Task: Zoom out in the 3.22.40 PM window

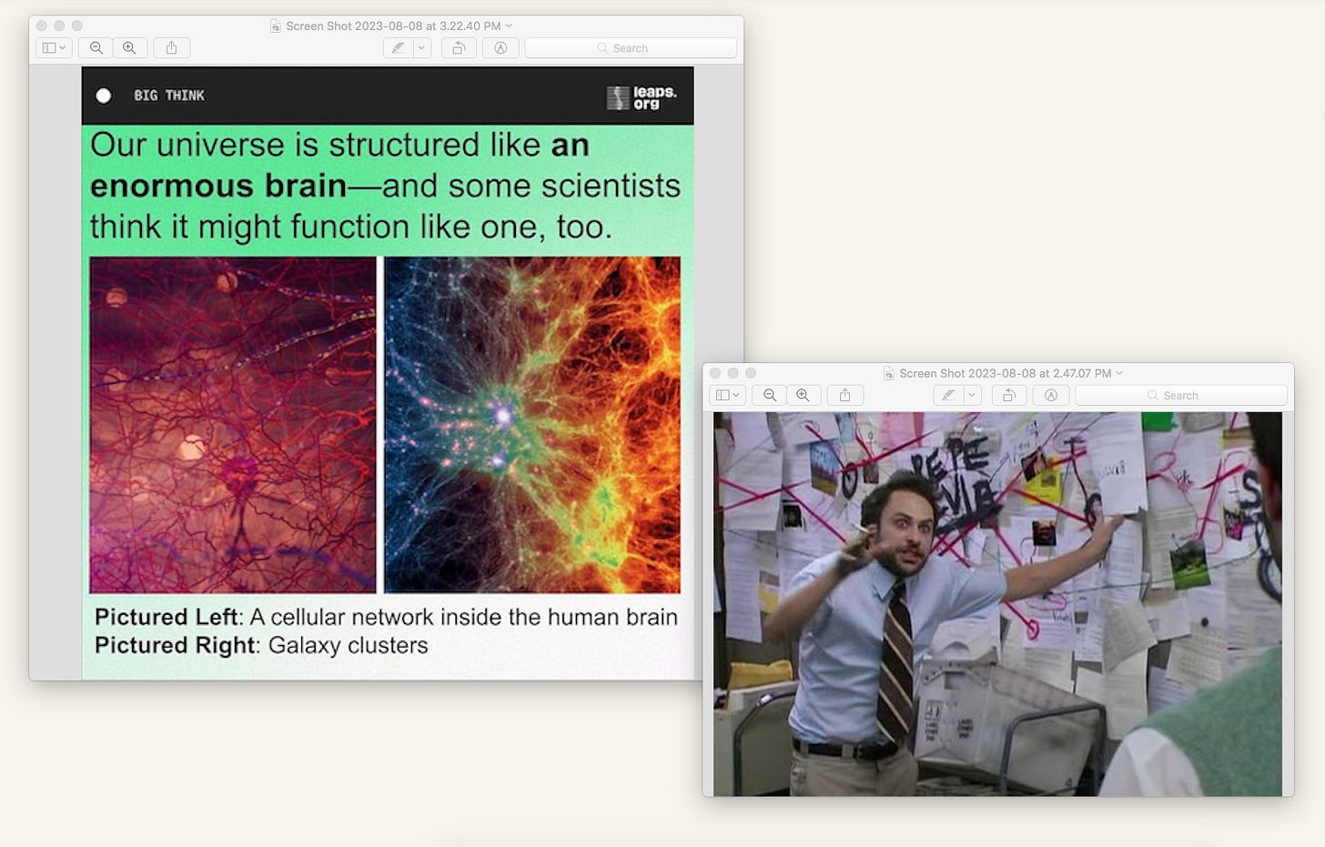Action: point(96,48)
